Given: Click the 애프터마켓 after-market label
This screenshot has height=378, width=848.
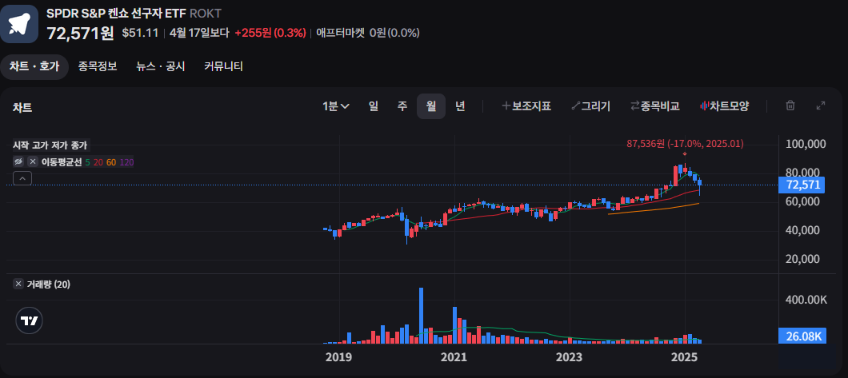Looking at the screenshot, I should pos(341,33).
